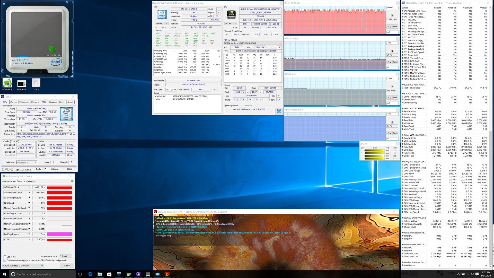Open File Explorer on the taskbar
Screen dimensions: 494x278
pos(100,274)
